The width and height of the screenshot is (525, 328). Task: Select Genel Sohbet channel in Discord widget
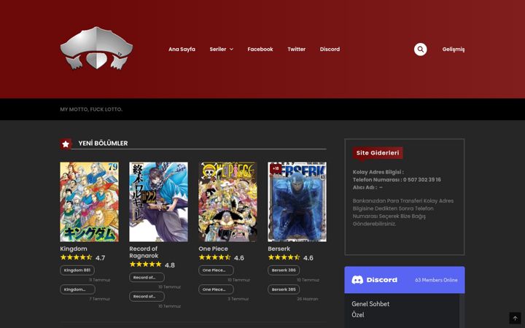click(370, 304)
